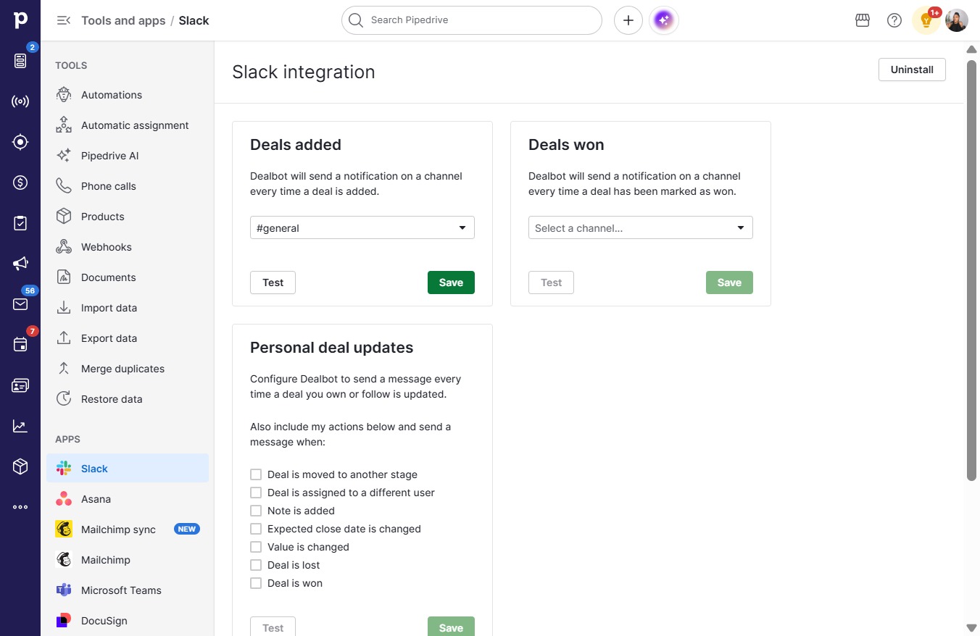This screenshot has height=636, width=980.
Task: Expand 'Select a channel...' dropdown for Deals won
Action: [x=641, y=227]
